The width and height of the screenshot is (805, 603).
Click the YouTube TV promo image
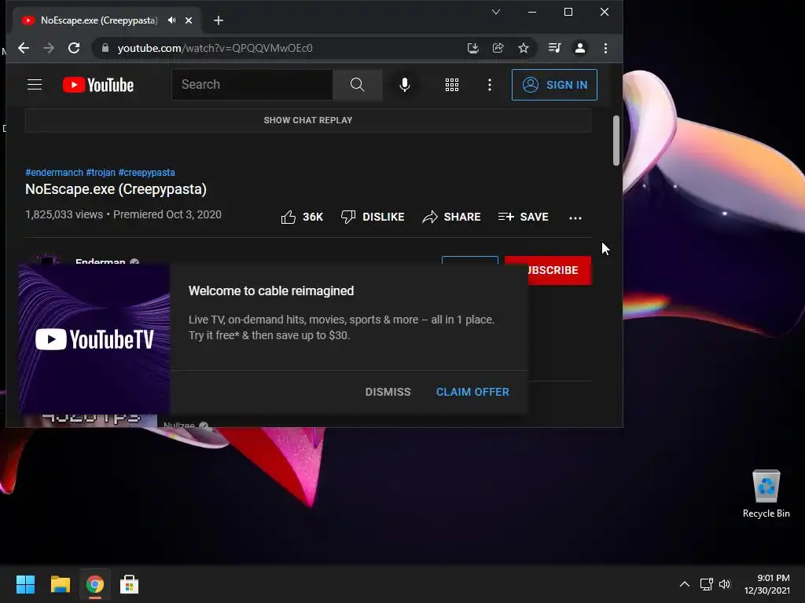click(x=94, y=339)
